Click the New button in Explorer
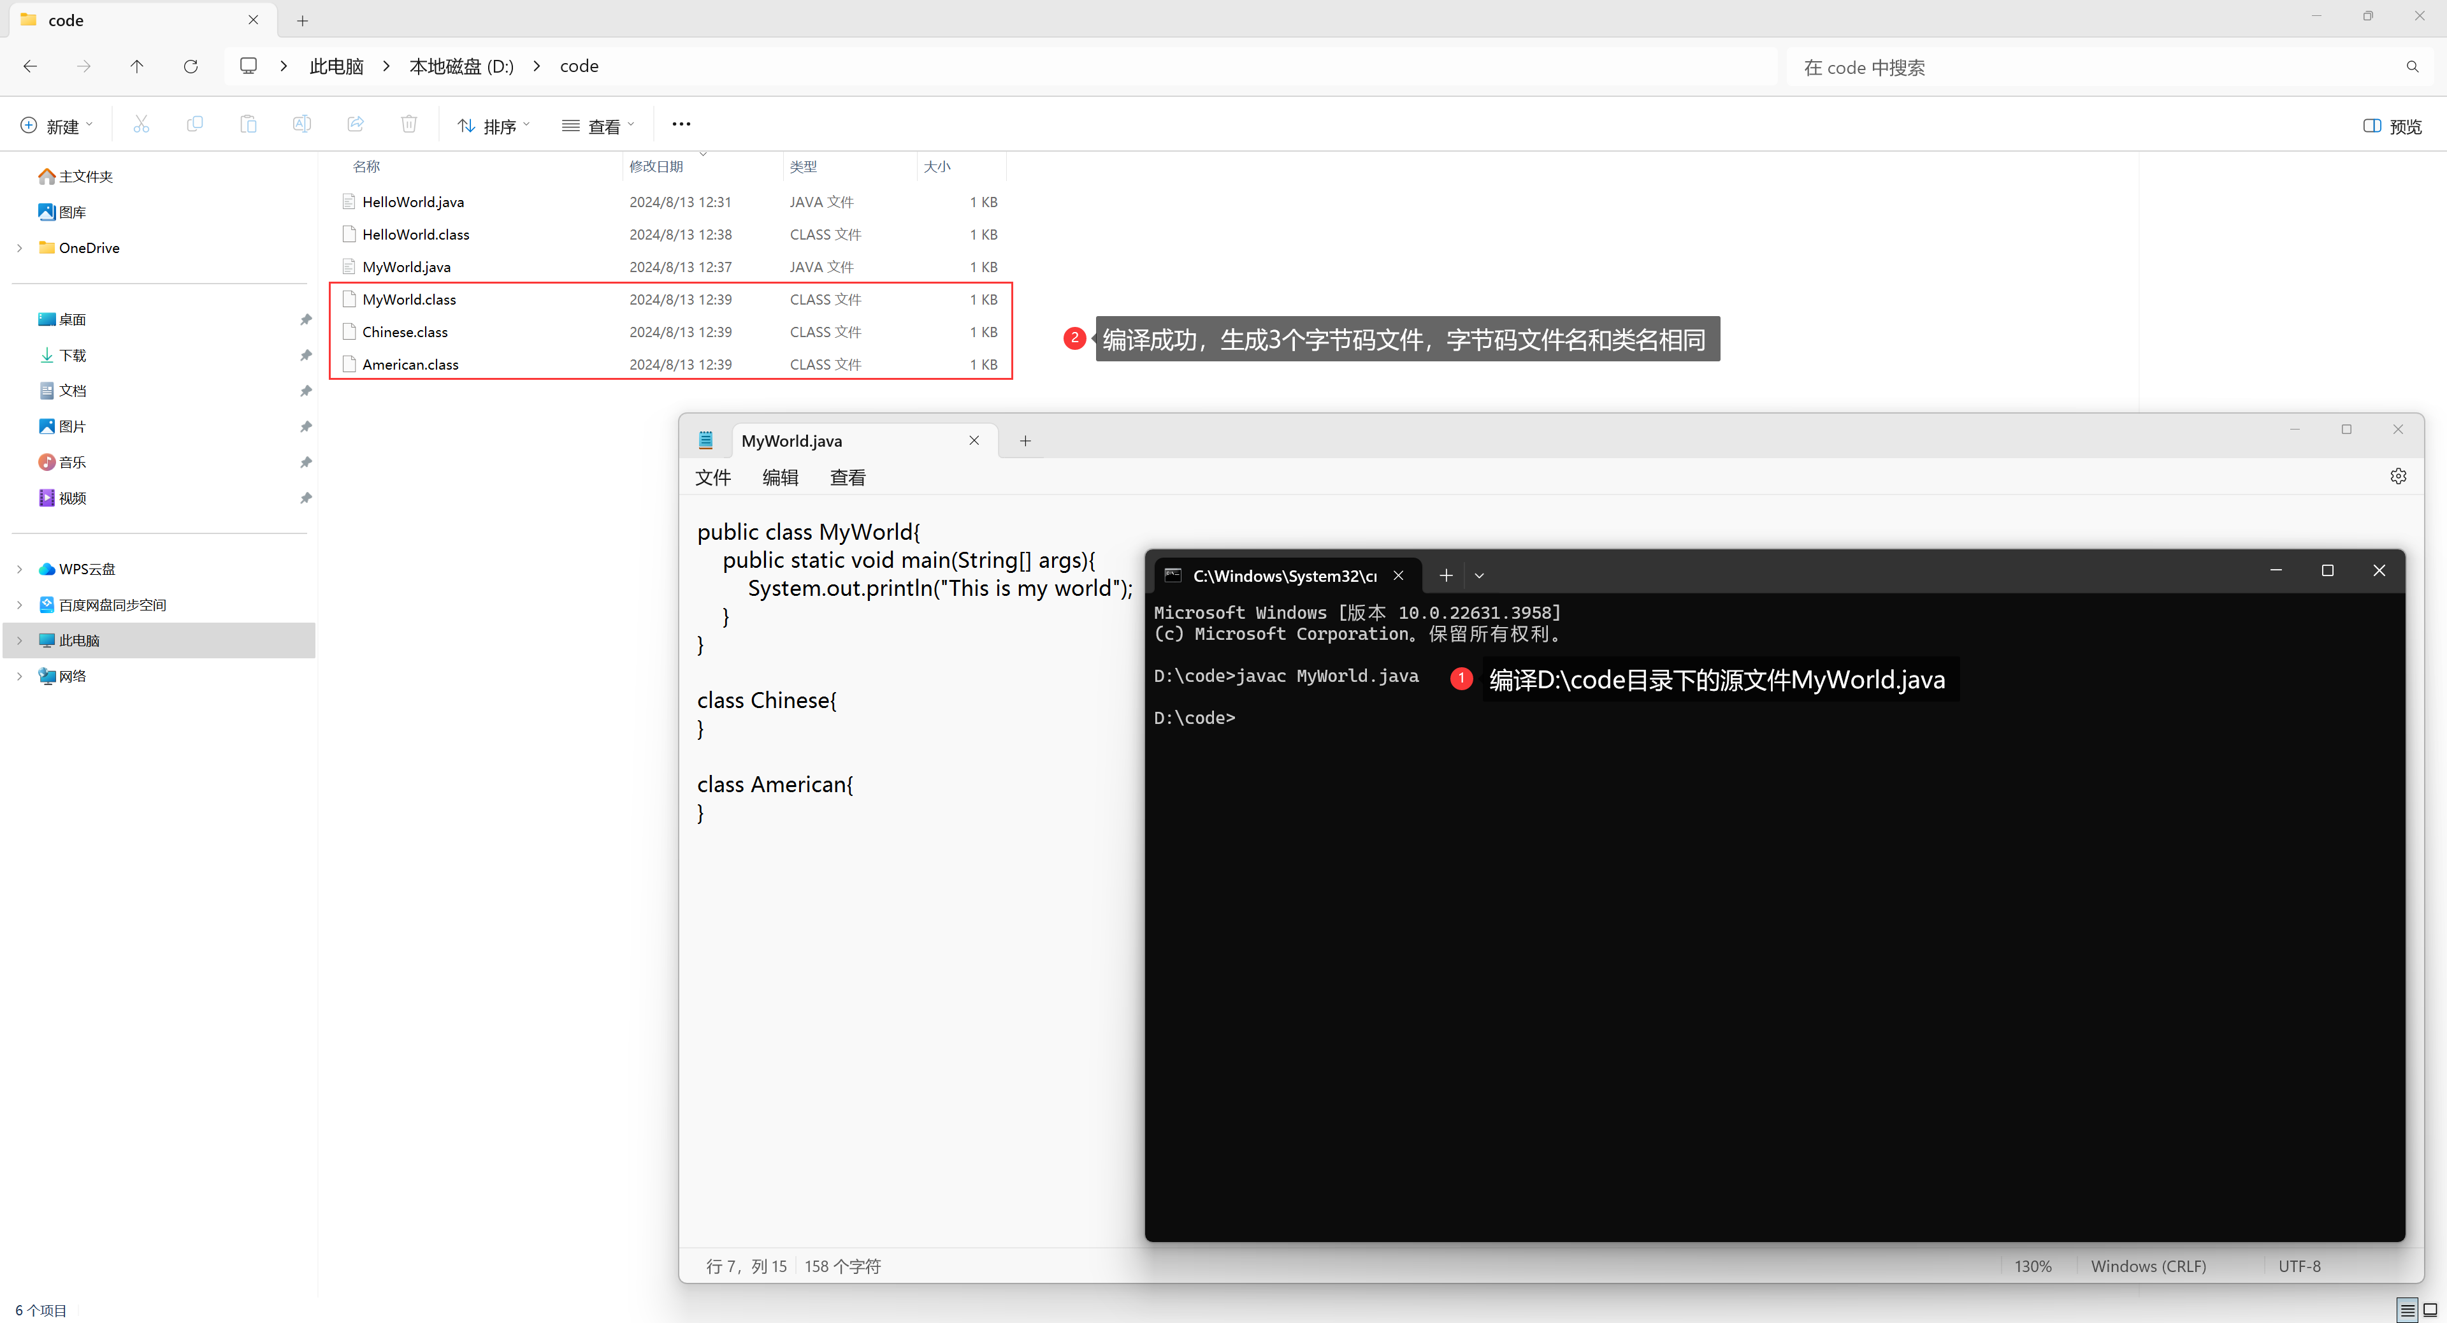The image size is (2447, 1323). (57, 126)
